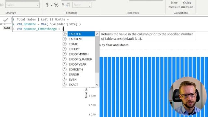Screen dimensions: 208x117
Task: Click the fx icon beside ENDOFMONTH
Action: (65, 54)
